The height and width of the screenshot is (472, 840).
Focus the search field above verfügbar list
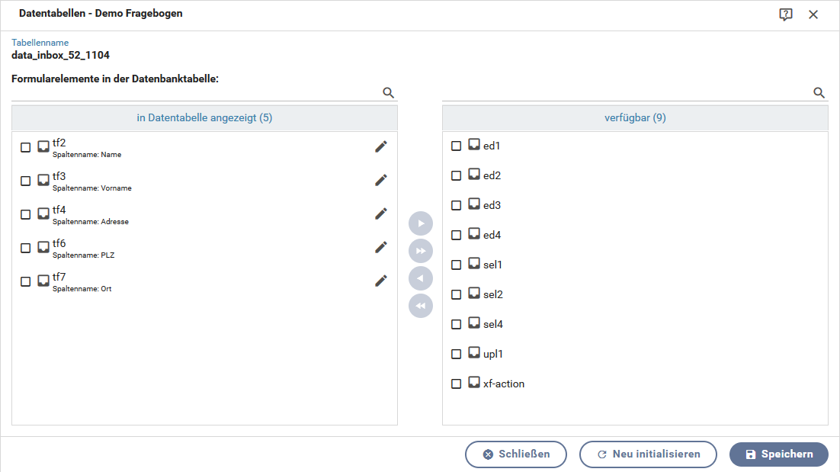627,93
